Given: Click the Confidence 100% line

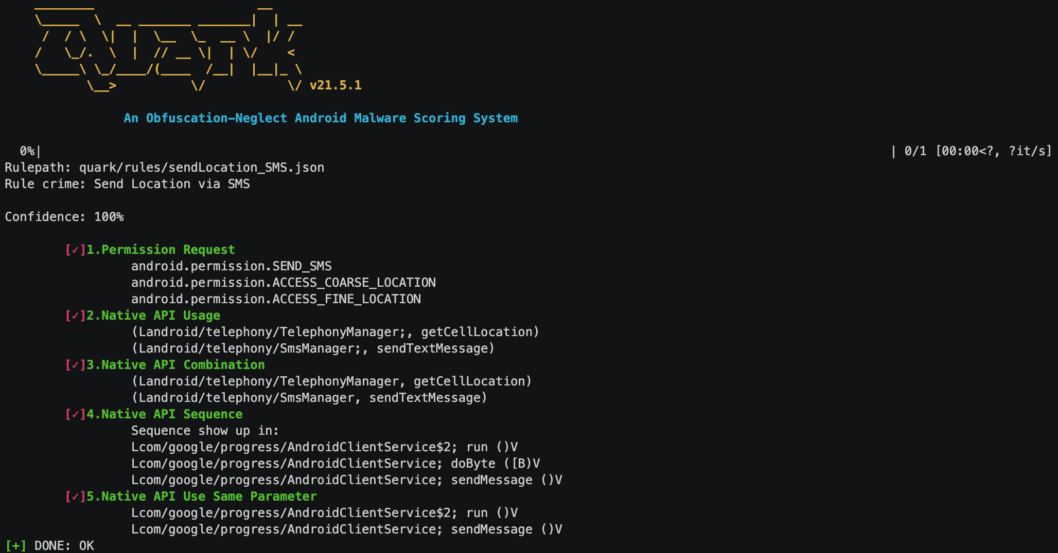Looking at the screenshot, I should (x=64, y=217).
